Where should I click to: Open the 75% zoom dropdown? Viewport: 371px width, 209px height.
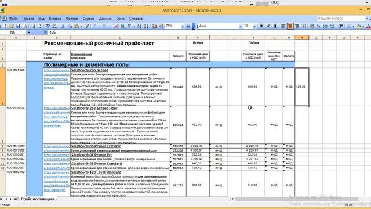(x=183, y=26)
